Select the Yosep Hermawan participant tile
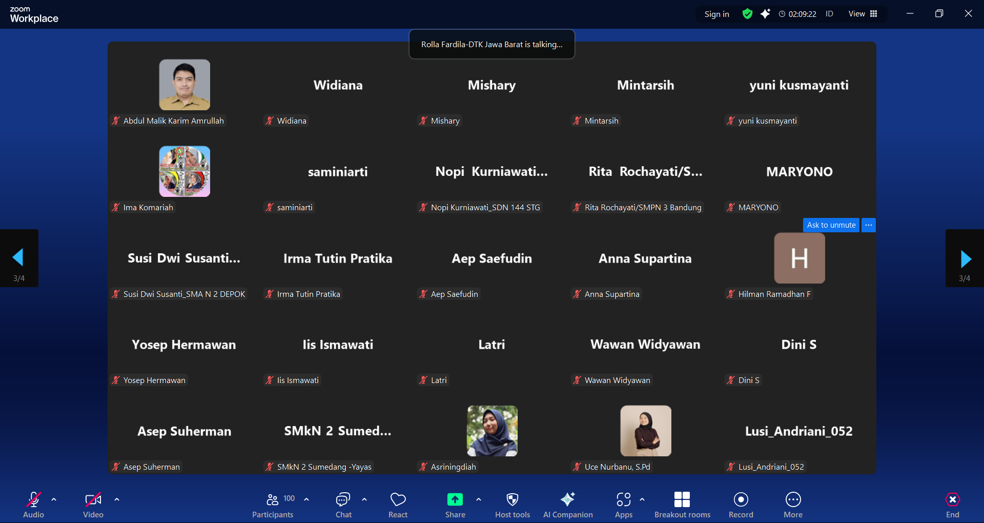The height and width of the screenshot is (523, 984). (184, 345)
